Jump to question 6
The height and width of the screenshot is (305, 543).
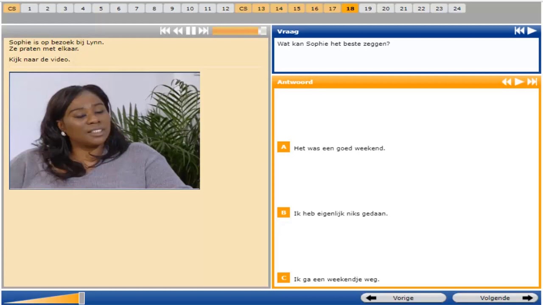pyautogui.click(x=118, y=8)
